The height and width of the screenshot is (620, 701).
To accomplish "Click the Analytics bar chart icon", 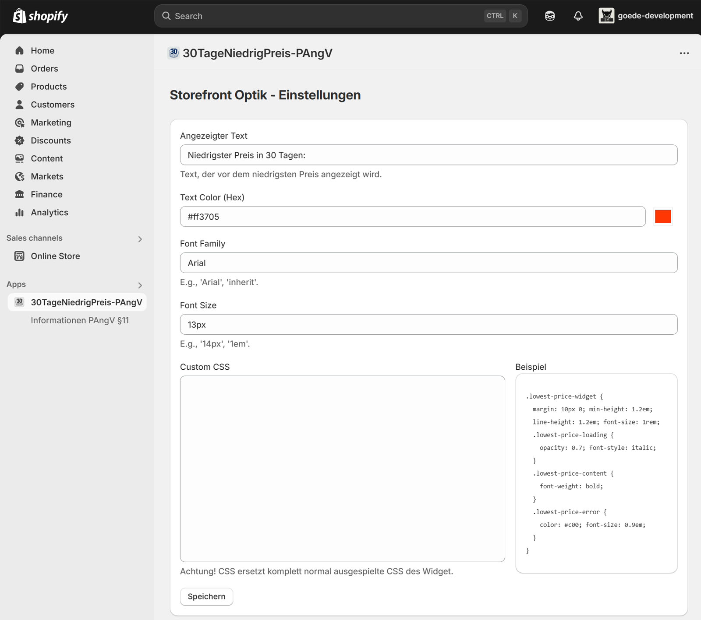I will click(20, 213).
